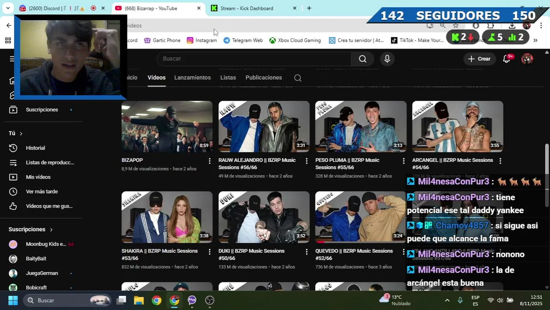Open Moonbug Kids subscription channel

41,244
